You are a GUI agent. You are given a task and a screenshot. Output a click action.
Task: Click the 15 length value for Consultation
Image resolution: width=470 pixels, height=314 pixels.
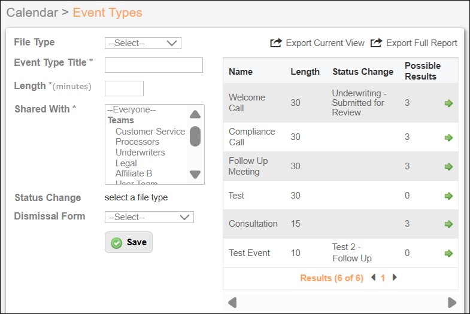[296, 224]
